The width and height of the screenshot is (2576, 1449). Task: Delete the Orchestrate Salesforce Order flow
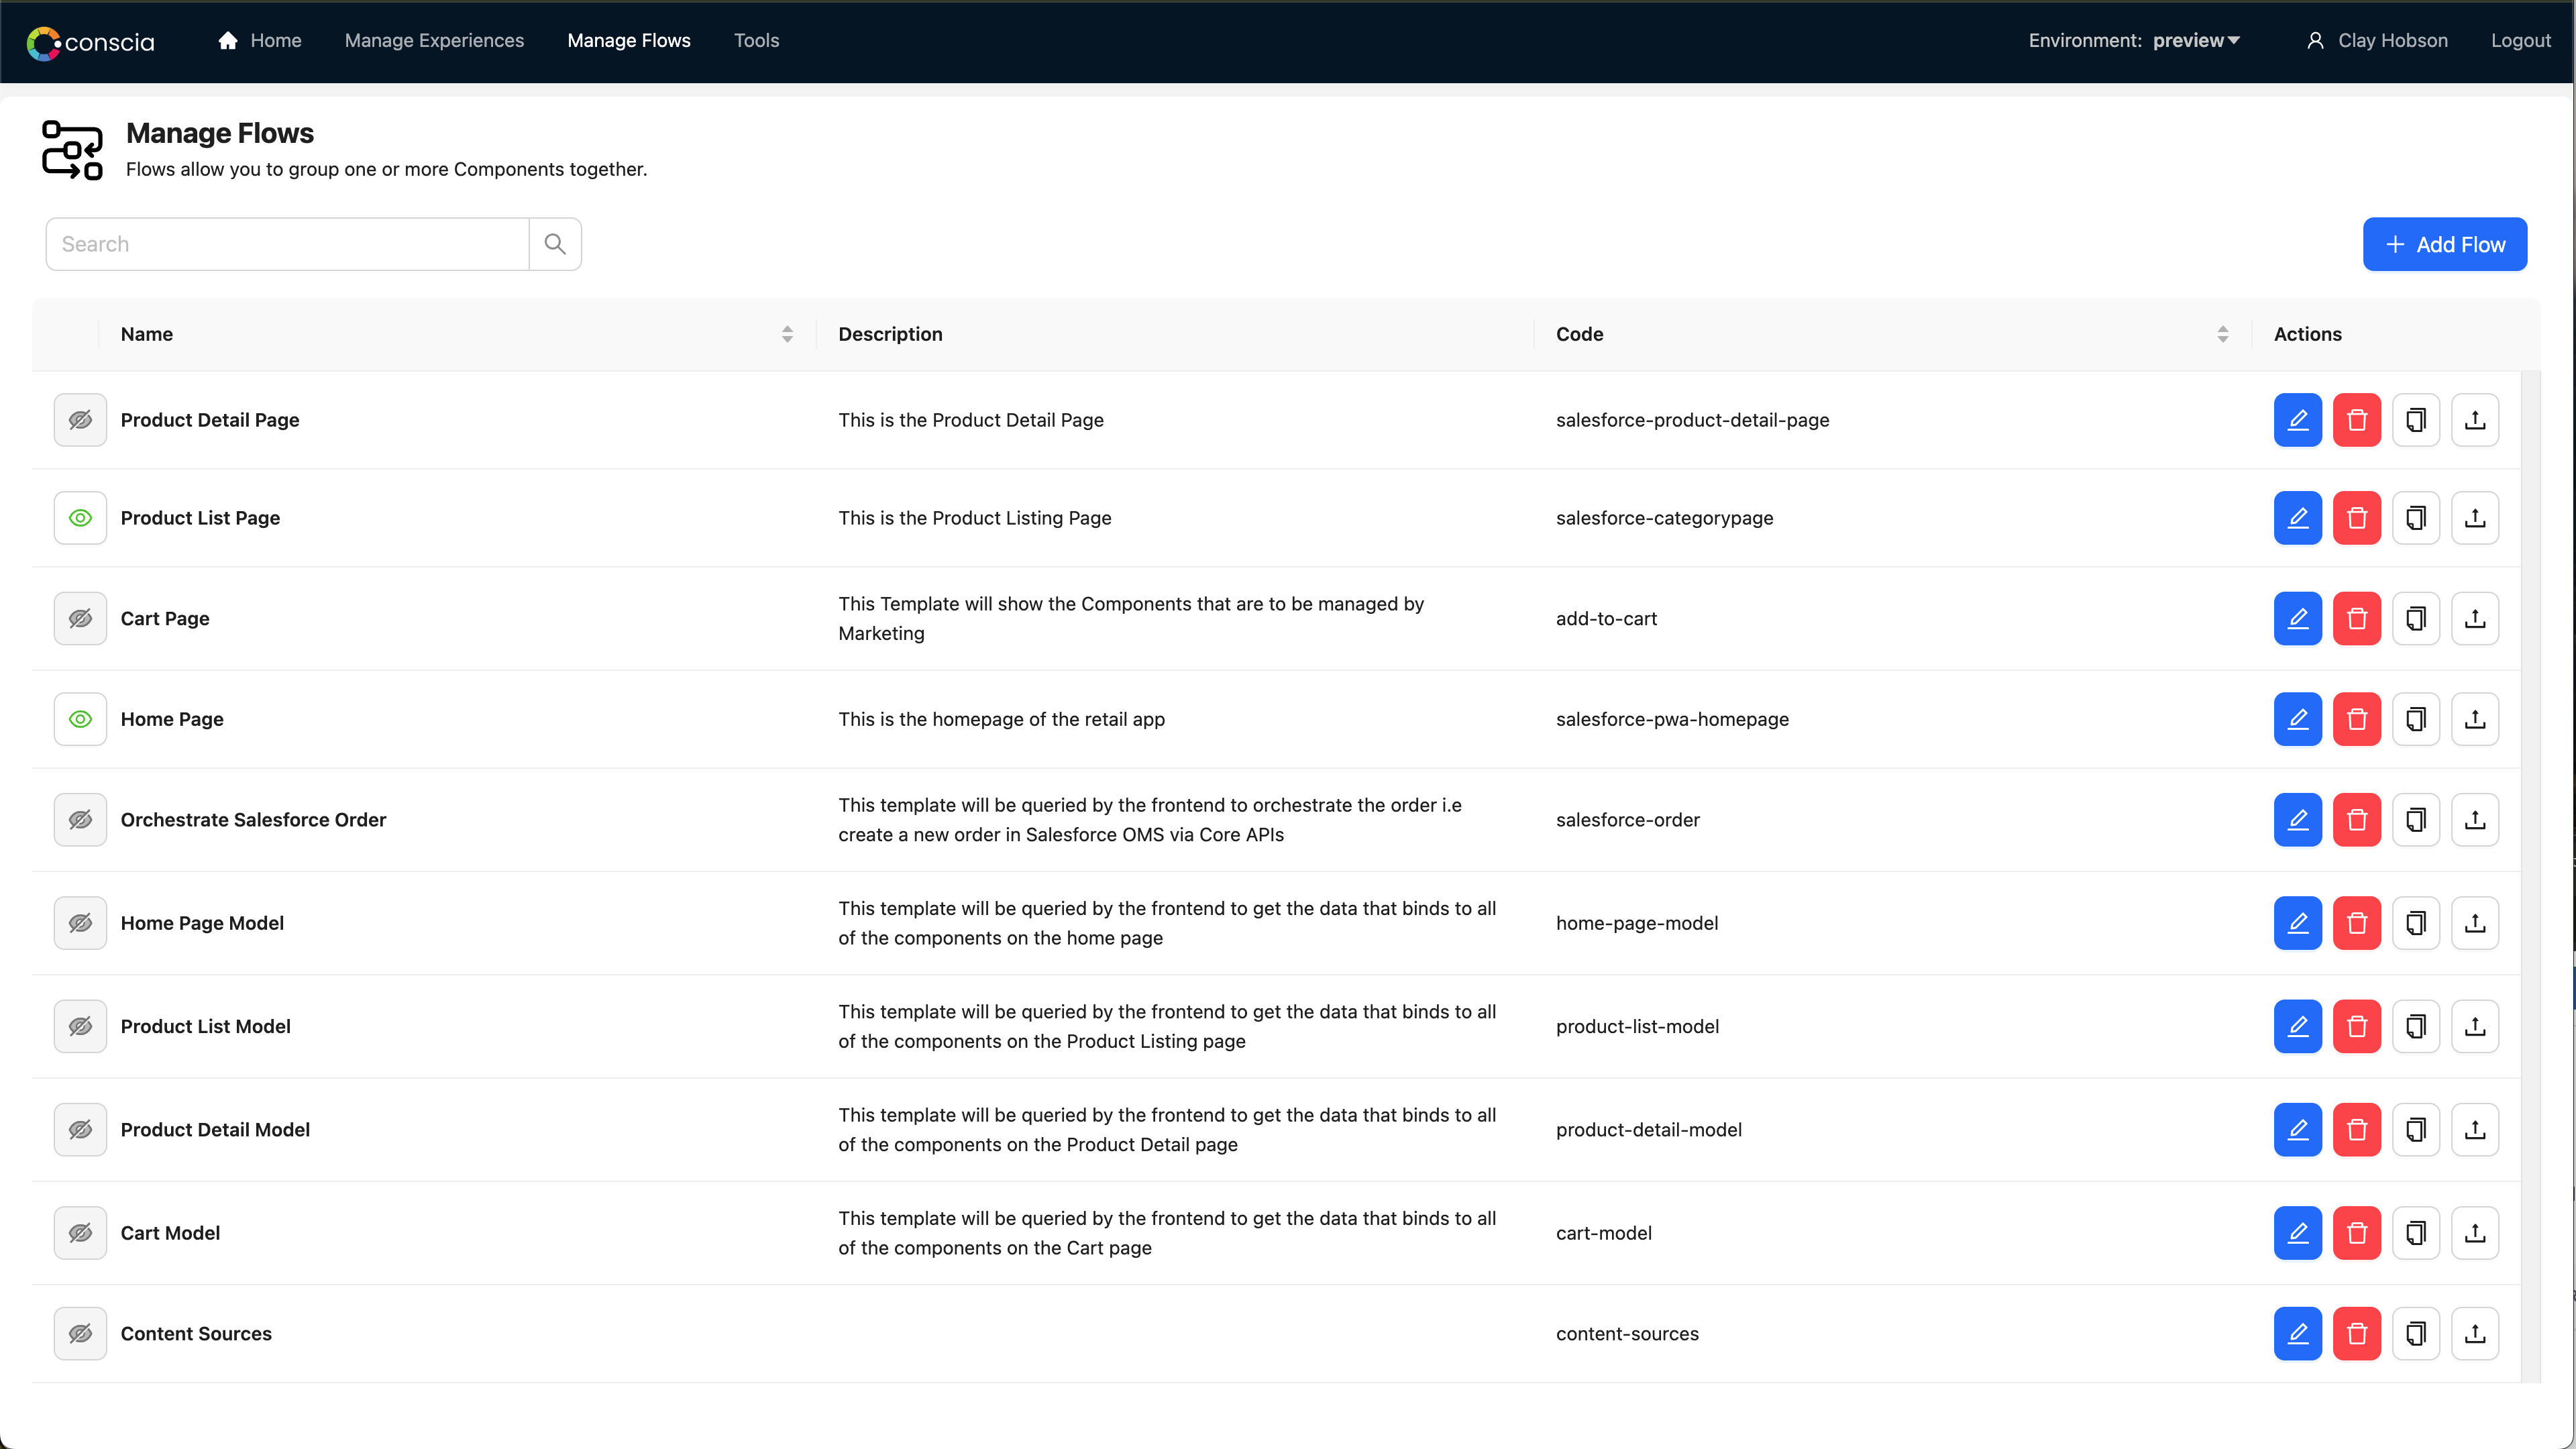[2356, 820]
